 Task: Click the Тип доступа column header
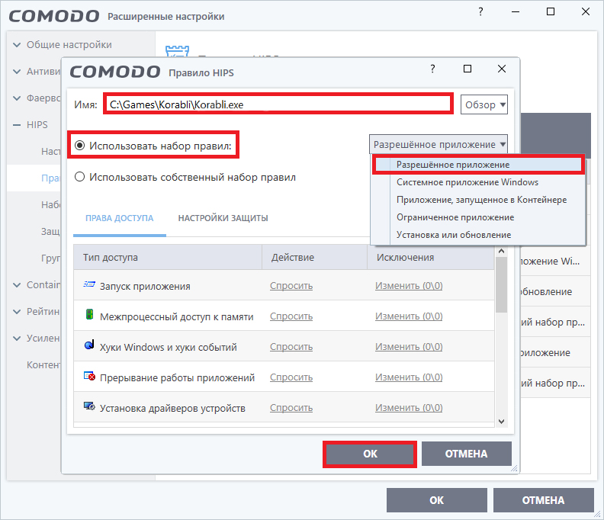pos(168,257)
